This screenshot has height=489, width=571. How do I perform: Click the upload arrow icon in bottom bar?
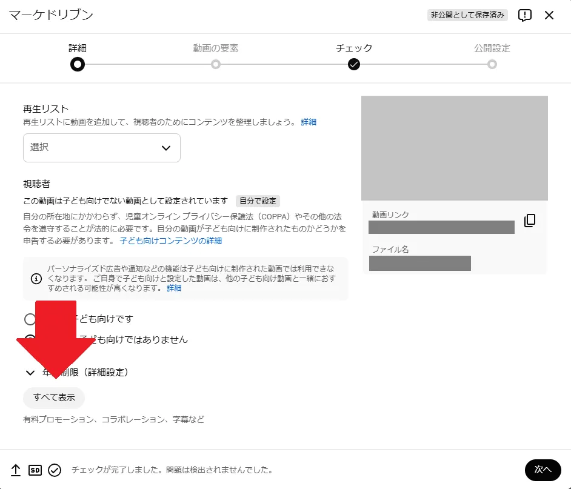16,470
